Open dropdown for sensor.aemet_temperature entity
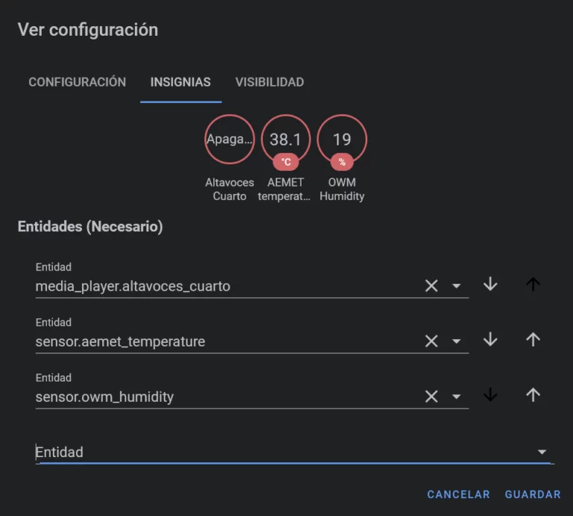The width and height of the screenshot is (573, 516). coord(457,341)
